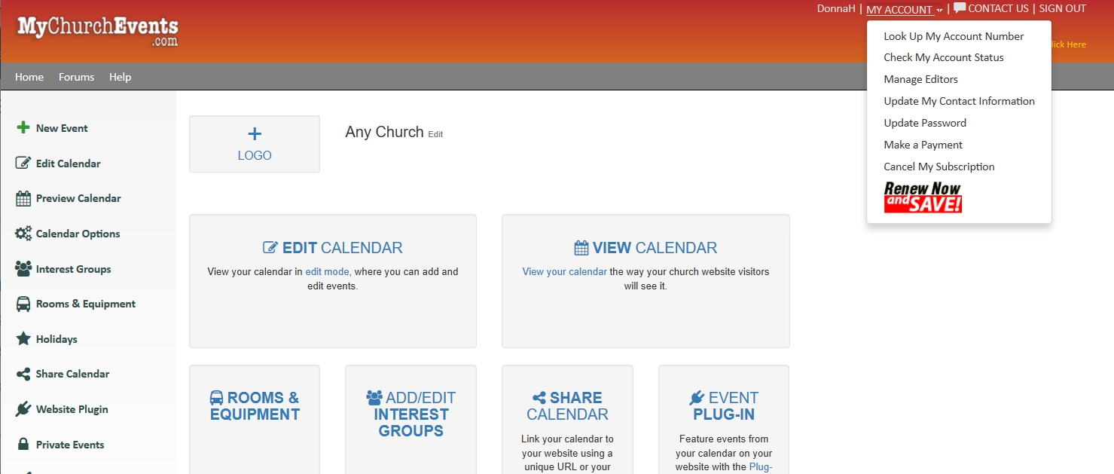Select Make a Payment

923,145
